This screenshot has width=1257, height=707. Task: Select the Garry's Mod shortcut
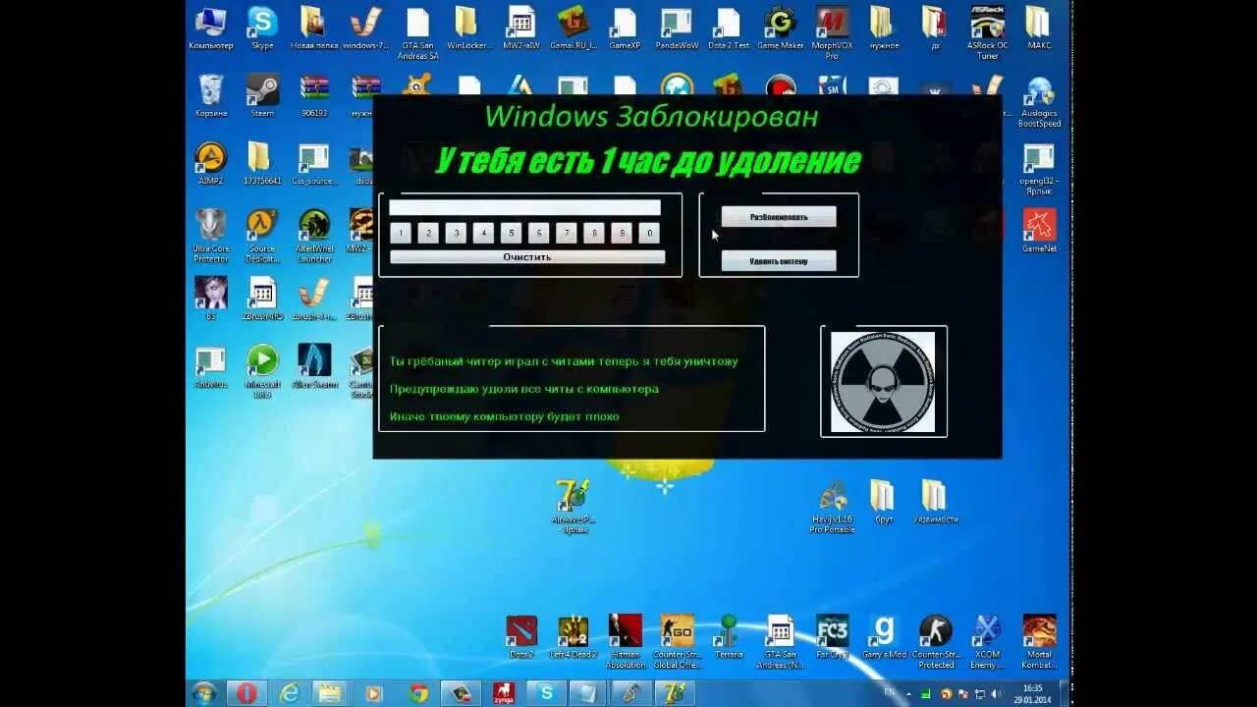pos(883,637)
